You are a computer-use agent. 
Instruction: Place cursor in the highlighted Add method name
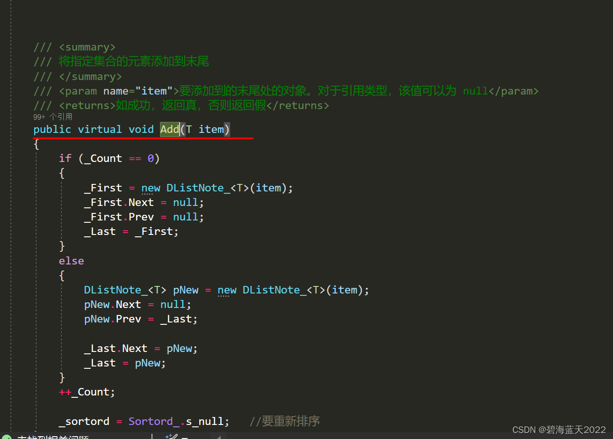click(169, 129)
